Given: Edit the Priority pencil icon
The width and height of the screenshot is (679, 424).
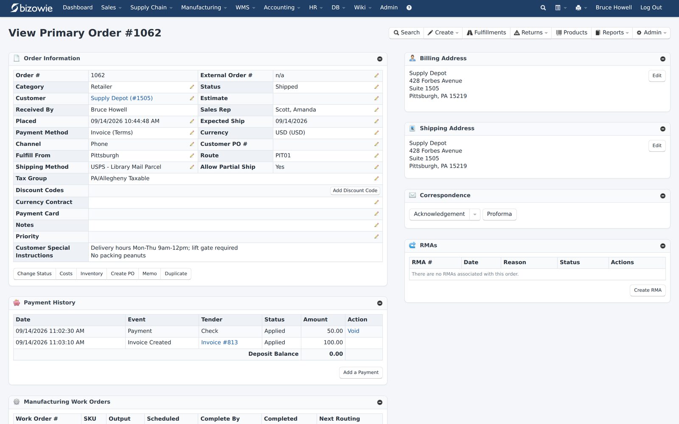Looking at the screenshot, I should coord(376,237).
